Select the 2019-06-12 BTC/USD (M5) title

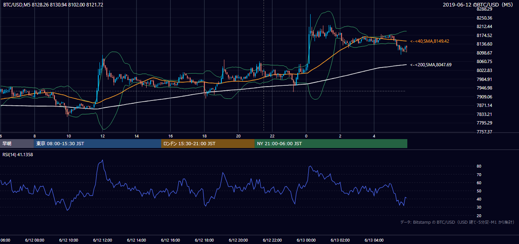point(479,4)
